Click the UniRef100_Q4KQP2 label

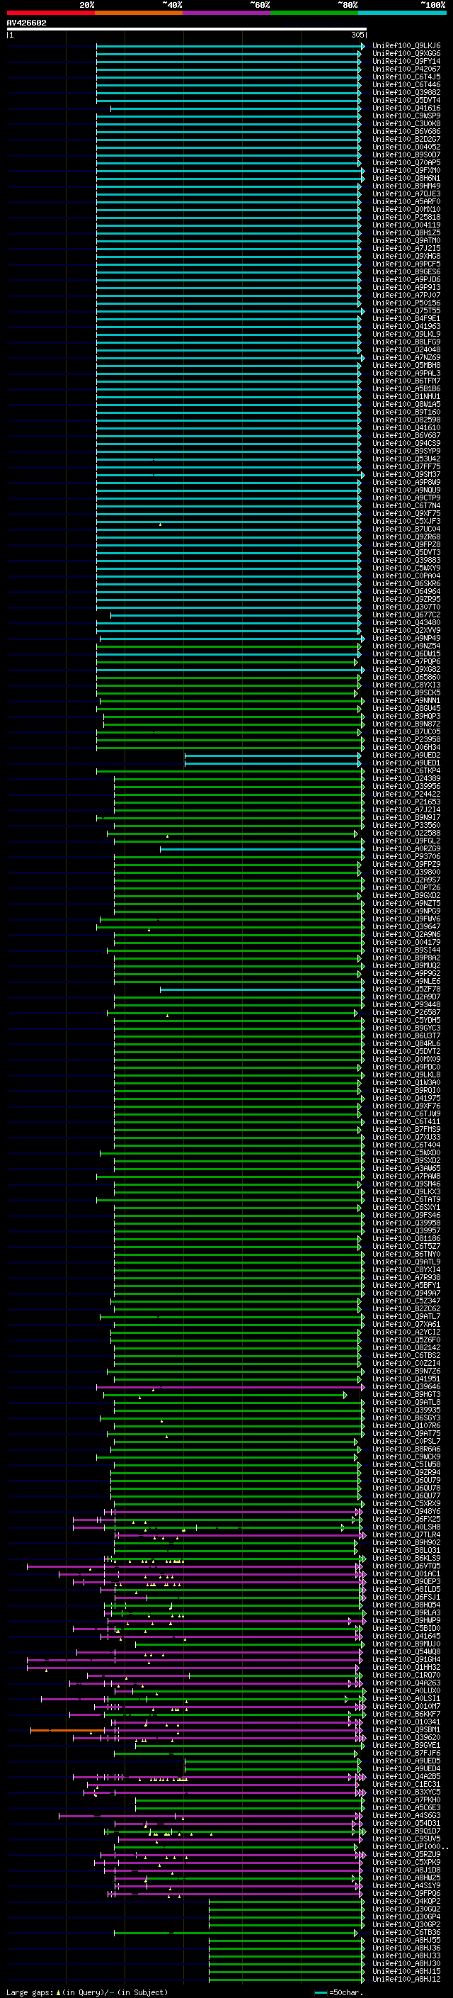point(406,1901)
